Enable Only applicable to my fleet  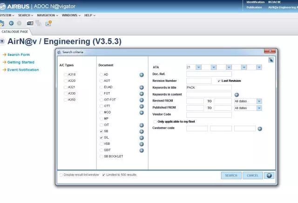[155, 122]
